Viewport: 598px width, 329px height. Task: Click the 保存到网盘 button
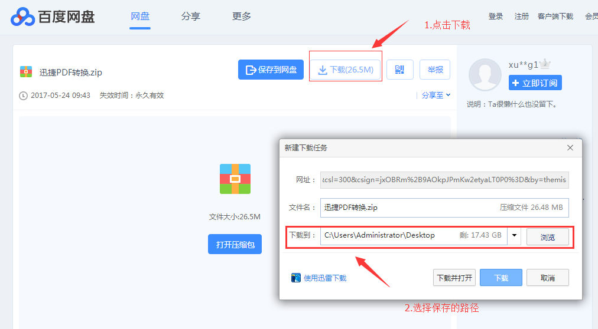(271, 70)
